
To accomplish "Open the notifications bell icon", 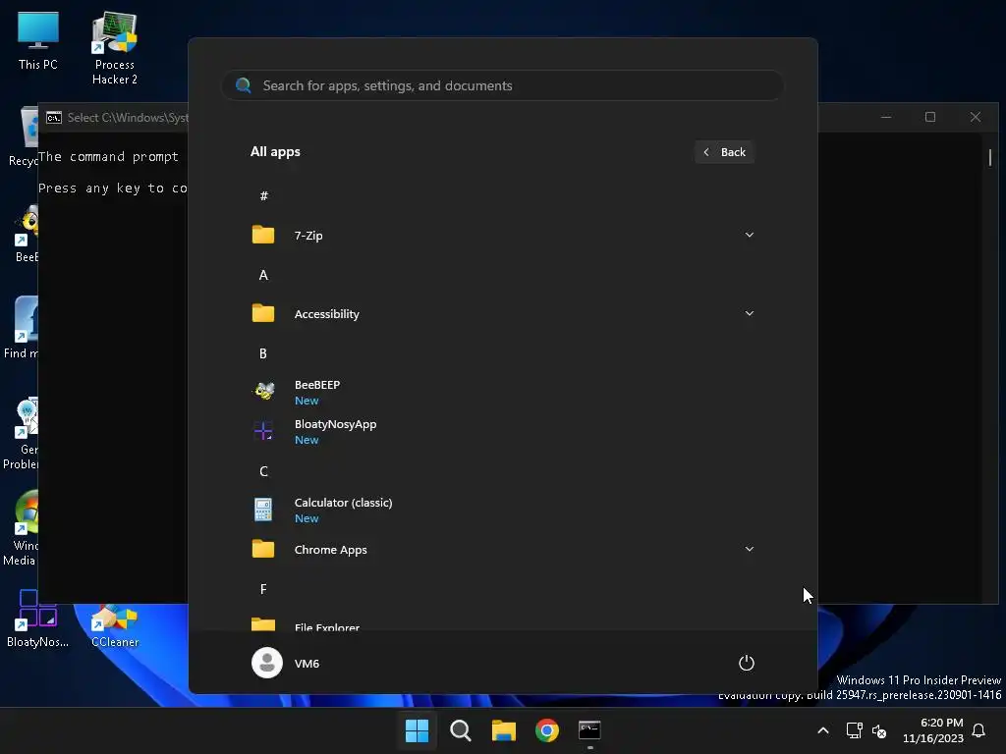I will point(979,730).
